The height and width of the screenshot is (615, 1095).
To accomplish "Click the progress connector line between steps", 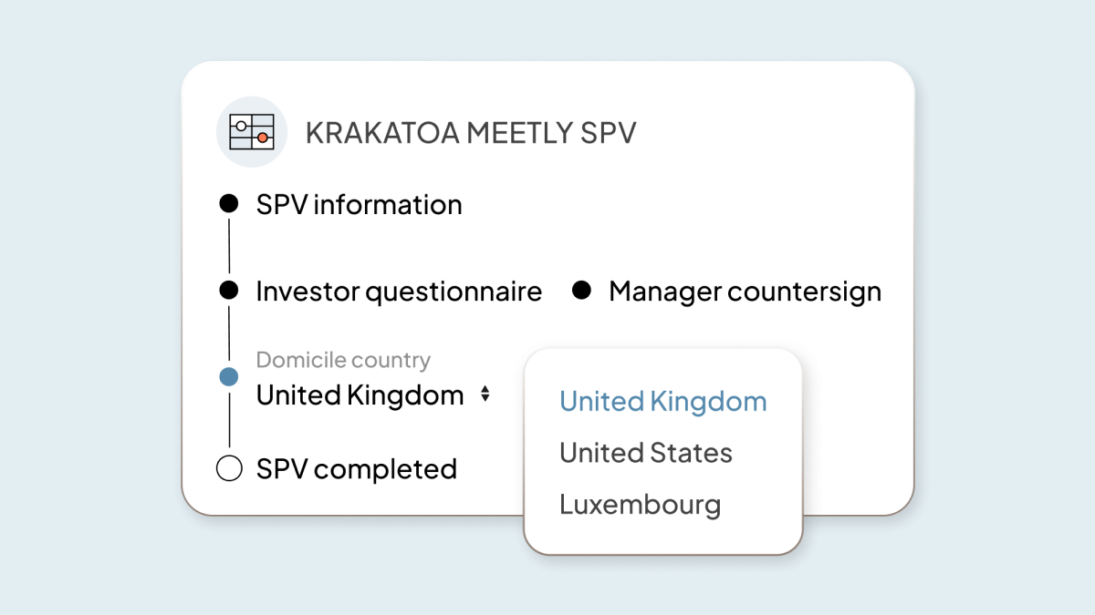I will click(228, 246).
